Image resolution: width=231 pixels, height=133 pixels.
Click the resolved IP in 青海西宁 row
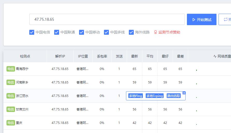click(x=60, y=69)
